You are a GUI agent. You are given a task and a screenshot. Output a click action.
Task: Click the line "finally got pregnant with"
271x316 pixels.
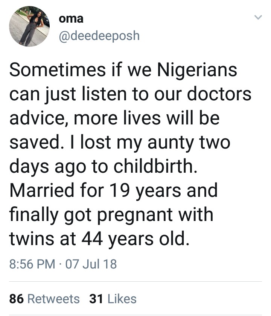(111, 215)
